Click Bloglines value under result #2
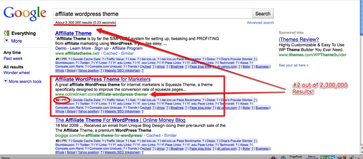 (x=186, y=108)
